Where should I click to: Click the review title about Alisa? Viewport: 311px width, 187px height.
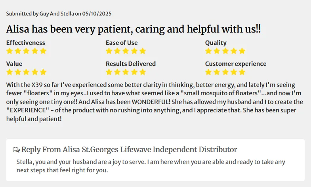[x=134, y=29]
